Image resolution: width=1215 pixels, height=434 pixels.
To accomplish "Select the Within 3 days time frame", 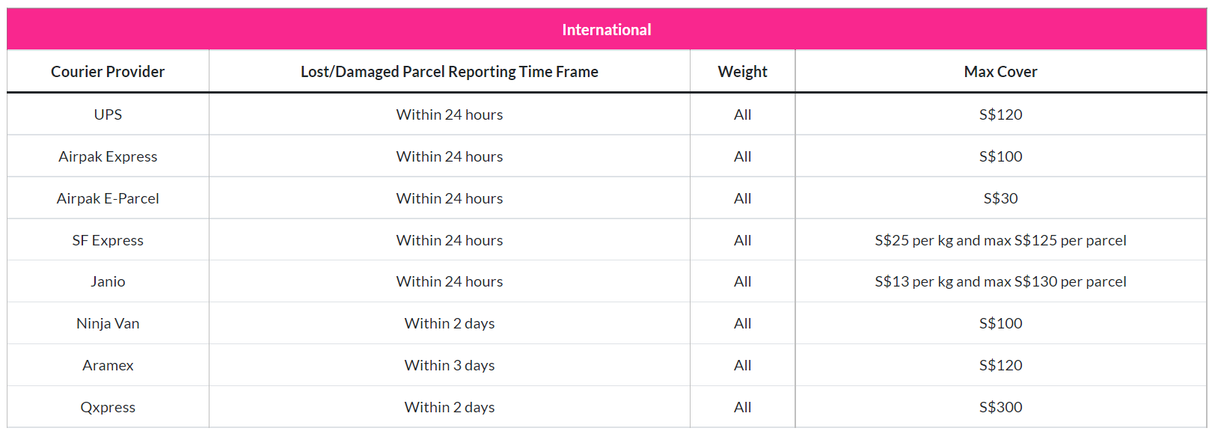I will pos(449,365).
